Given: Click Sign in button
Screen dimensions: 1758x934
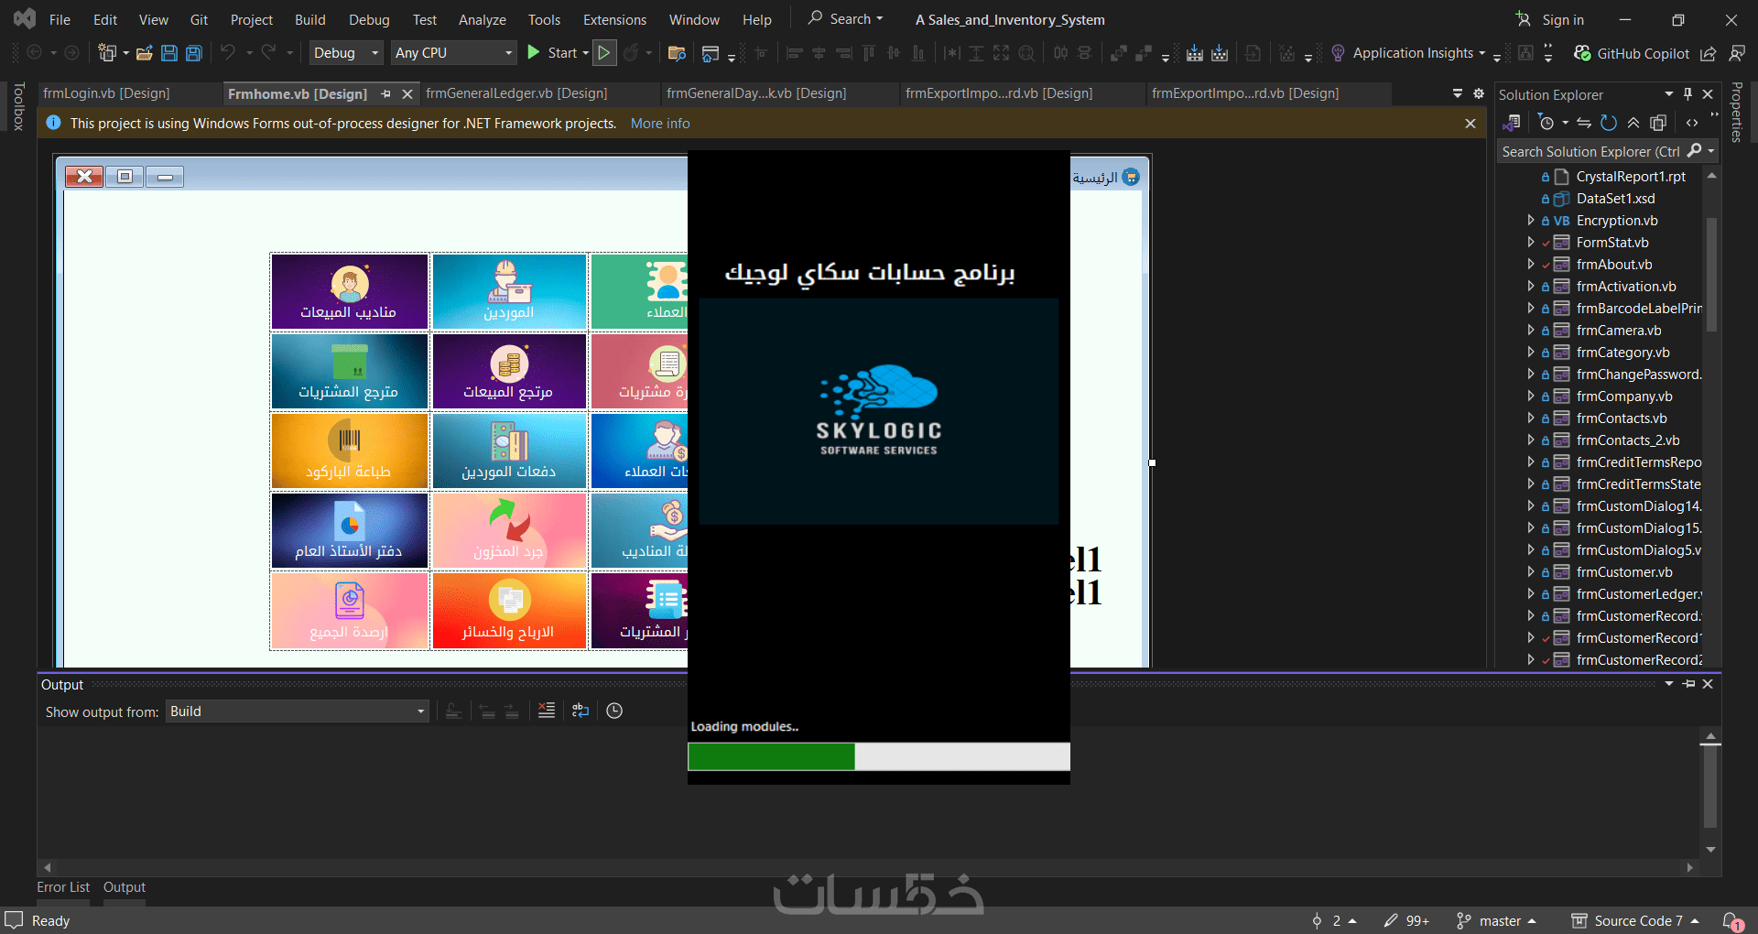Looking at the screenshot, I should [x=1550, y=19].
